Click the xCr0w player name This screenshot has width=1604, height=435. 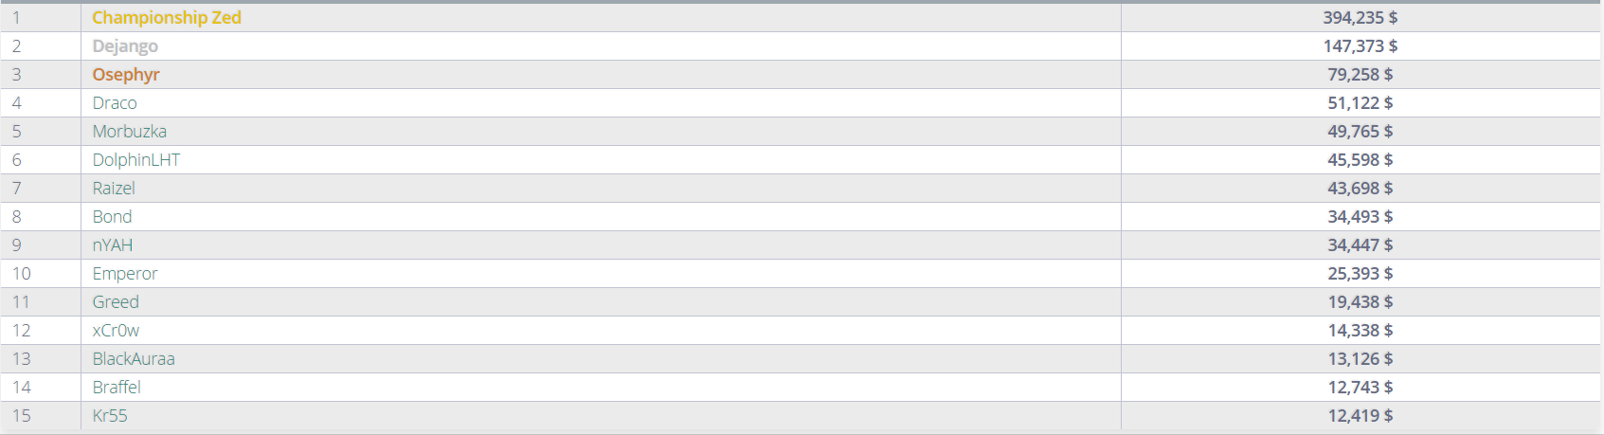pyautogui.click(x=116, y=331)
